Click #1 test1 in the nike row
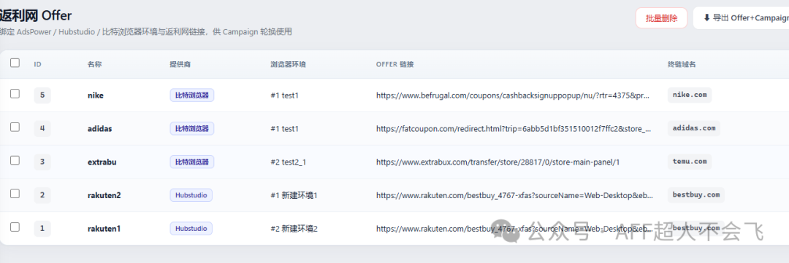The image size is (789, 263). click(285, 95)
